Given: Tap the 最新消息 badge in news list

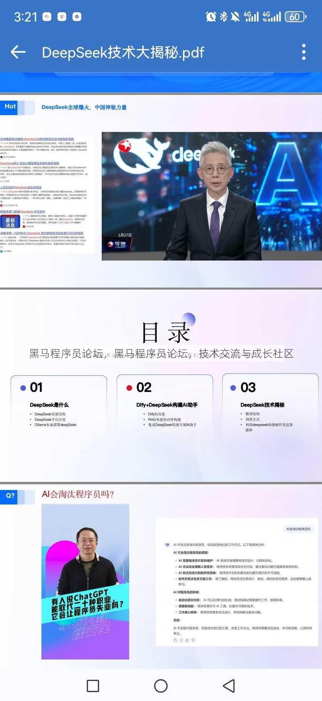Looking at the screenshot, I should [x=10, y=223].
